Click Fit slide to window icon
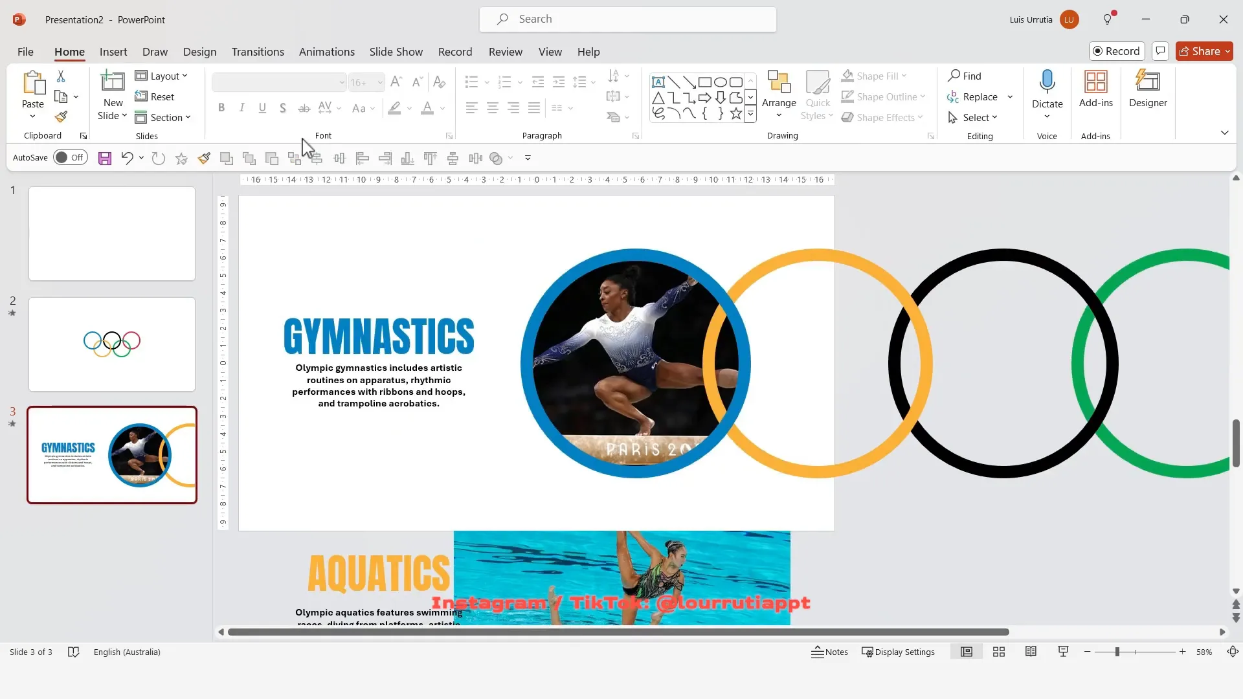This screenshot has width=1243, height=699. pyautogui.click(x=1233, y=652)
